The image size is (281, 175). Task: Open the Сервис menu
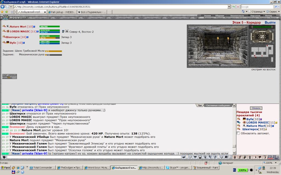273,11
